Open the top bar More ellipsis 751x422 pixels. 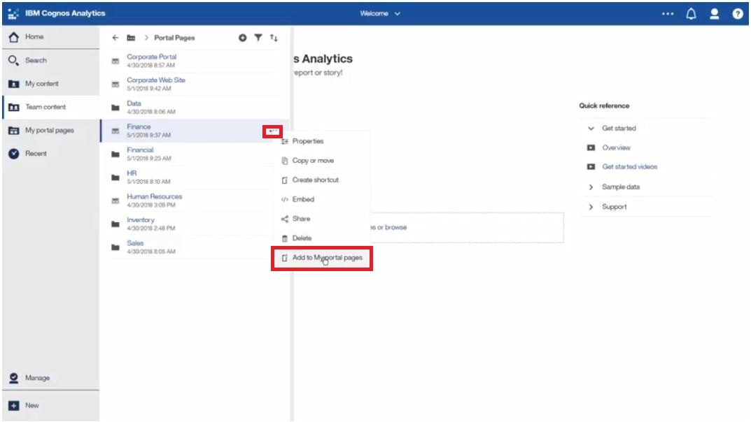(667, 14)
